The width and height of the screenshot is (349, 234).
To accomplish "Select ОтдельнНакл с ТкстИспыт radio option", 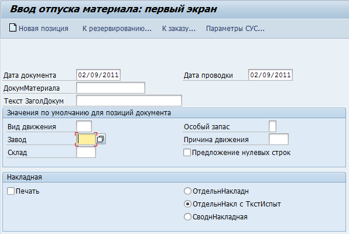I will 187,204.
